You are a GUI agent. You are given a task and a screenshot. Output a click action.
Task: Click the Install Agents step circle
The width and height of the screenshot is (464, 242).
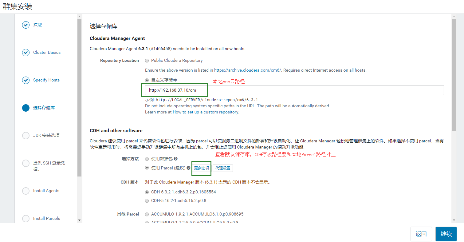(26, 191)
